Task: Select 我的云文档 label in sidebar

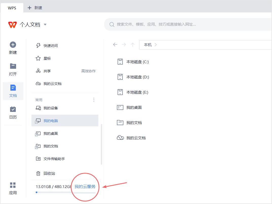Action: 52,84
